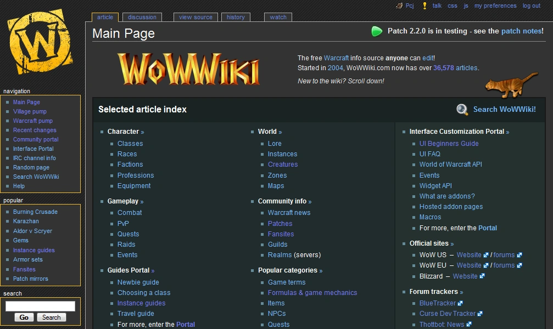The width and height of the screenshot is (553, 329).
Task: Expand the Popular categories section arrows
Action: 321,271
